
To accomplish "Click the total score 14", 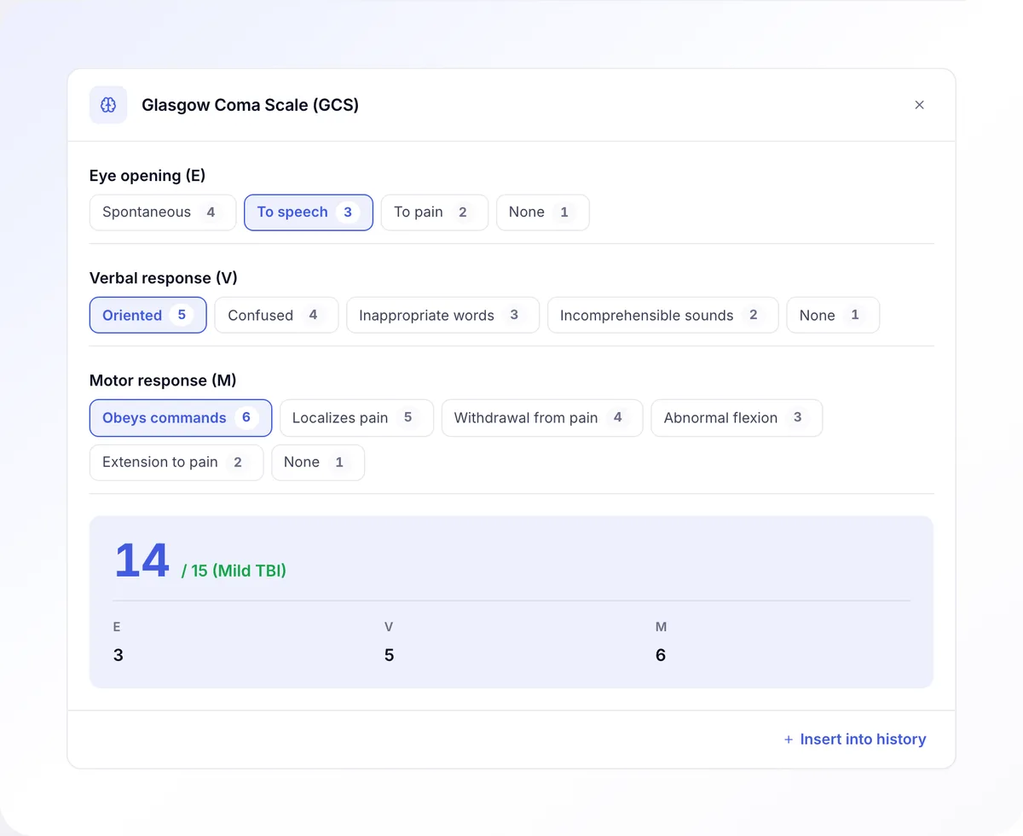I will click(x=142, y=560).
